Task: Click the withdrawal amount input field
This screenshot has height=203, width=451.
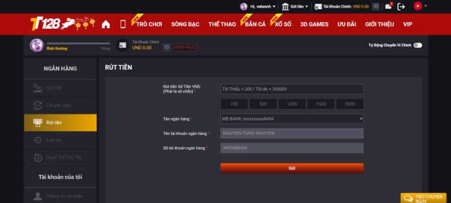Action: click(x=291, y=89)
